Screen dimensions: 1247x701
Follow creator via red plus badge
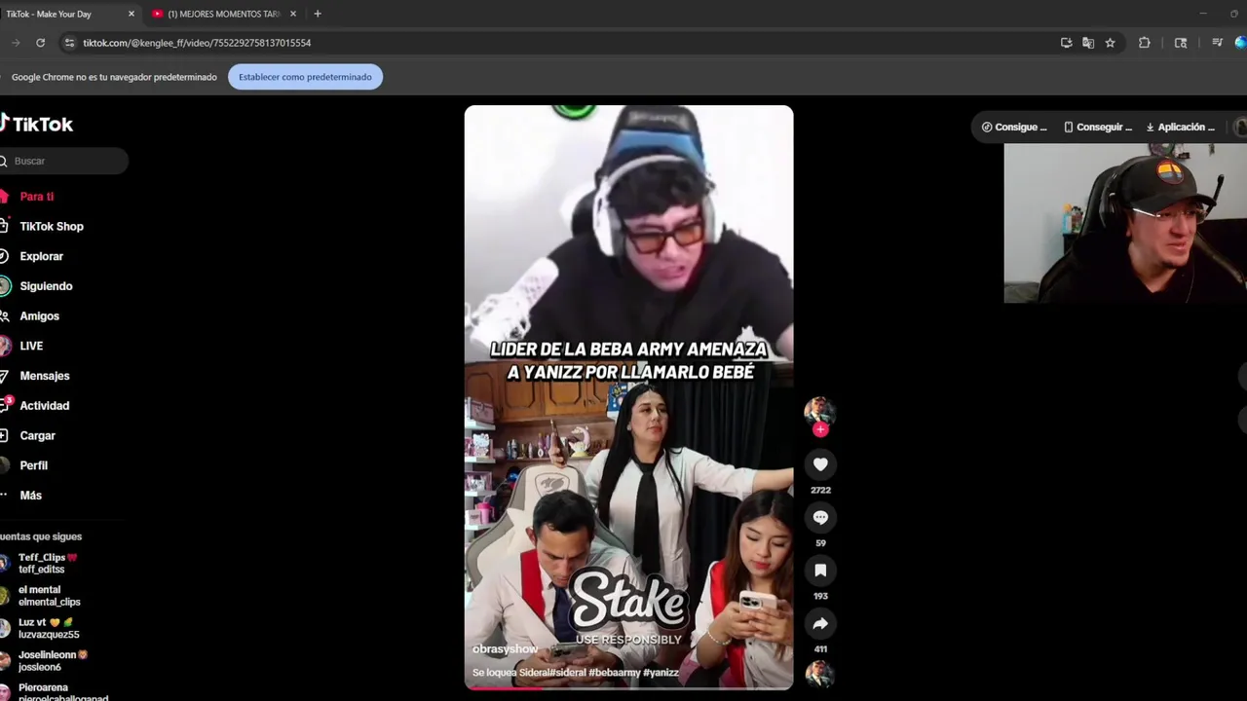[820, 429]
